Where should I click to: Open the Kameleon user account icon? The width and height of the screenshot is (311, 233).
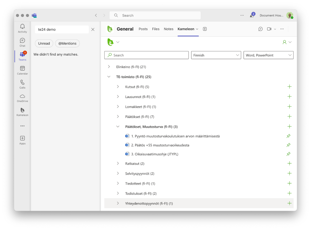pyautogui.click(x=285, y=42)
